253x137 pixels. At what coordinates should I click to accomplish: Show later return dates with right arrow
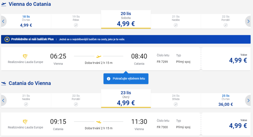point(248,100)
